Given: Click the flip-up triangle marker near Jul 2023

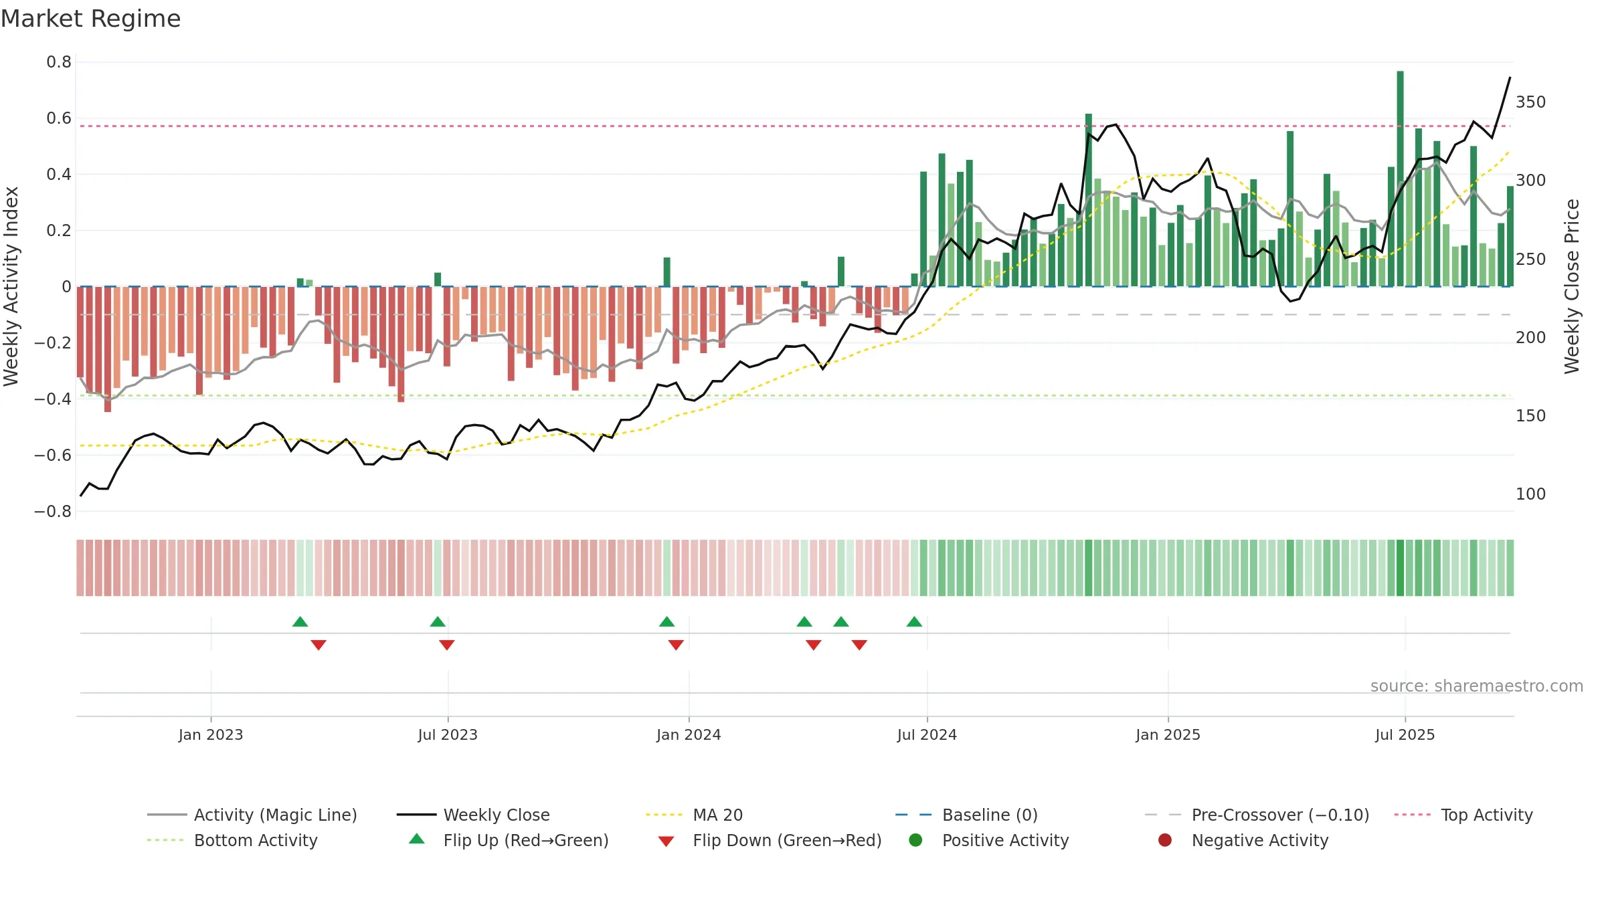Looking at the screenshot, I should click(x=438, y=622).
